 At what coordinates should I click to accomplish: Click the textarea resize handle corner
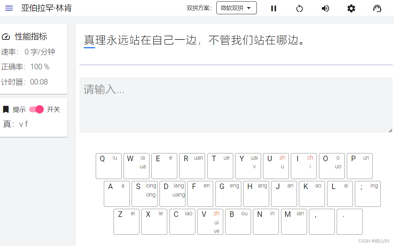pos(390,130)
